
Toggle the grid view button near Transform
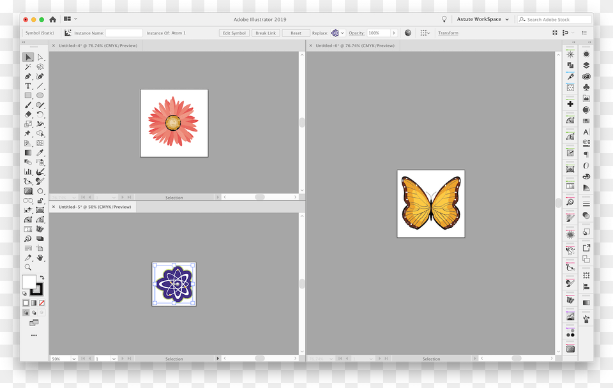[425, 33]
